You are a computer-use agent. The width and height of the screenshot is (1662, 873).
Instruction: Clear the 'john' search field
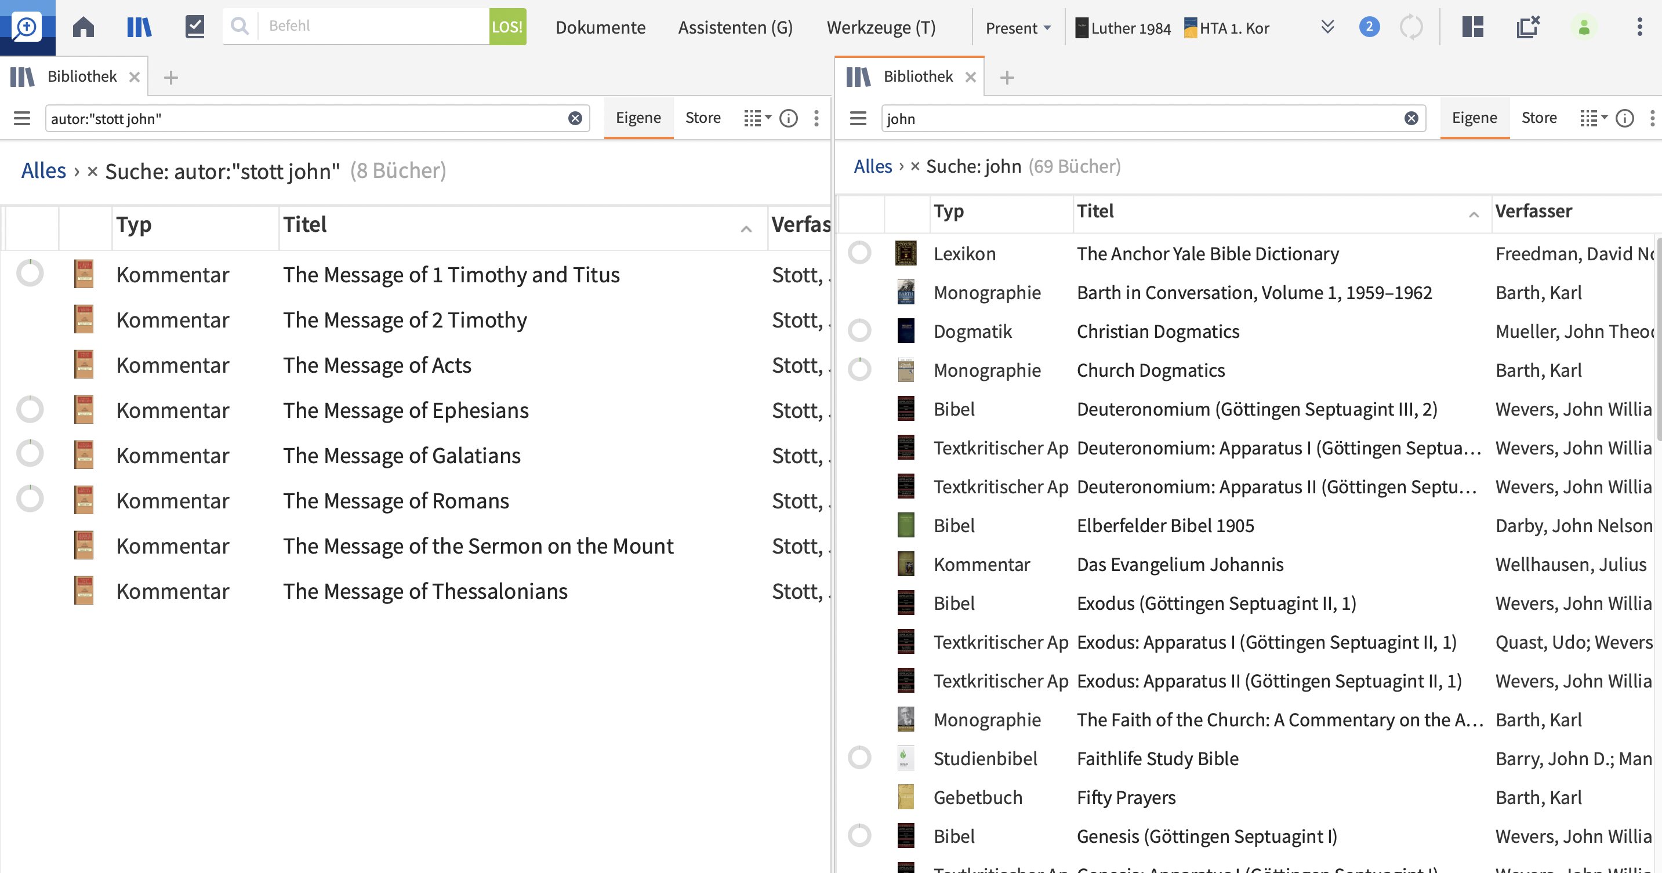click(x=1411, y=118)
